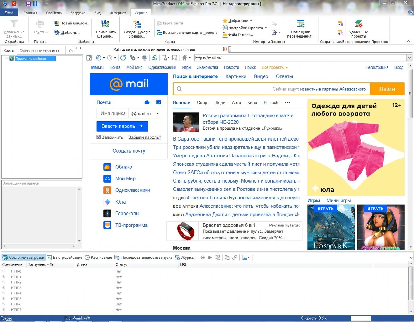This screenshot has width=414, height=322.
Task: Switch to the Главная ribbon tab
Action: pos(30,13)
